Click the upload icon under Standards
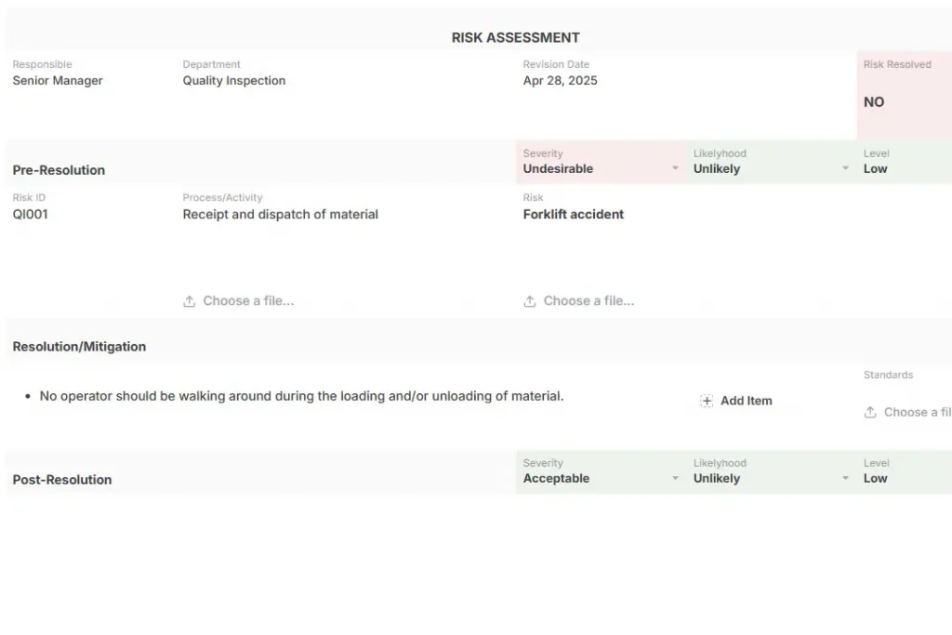The height and width of the screenshot is (635, 952). point(870,412)
